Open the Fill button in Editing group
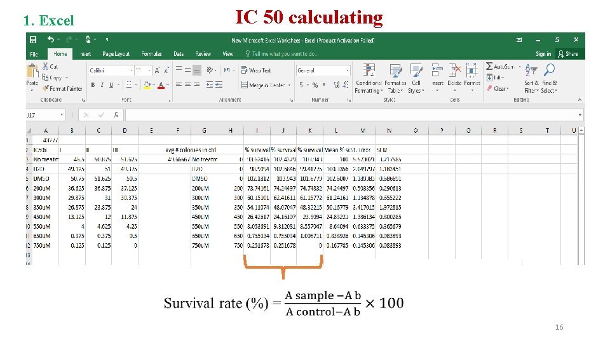The image size is (610, 343). (x=495, y=77)
